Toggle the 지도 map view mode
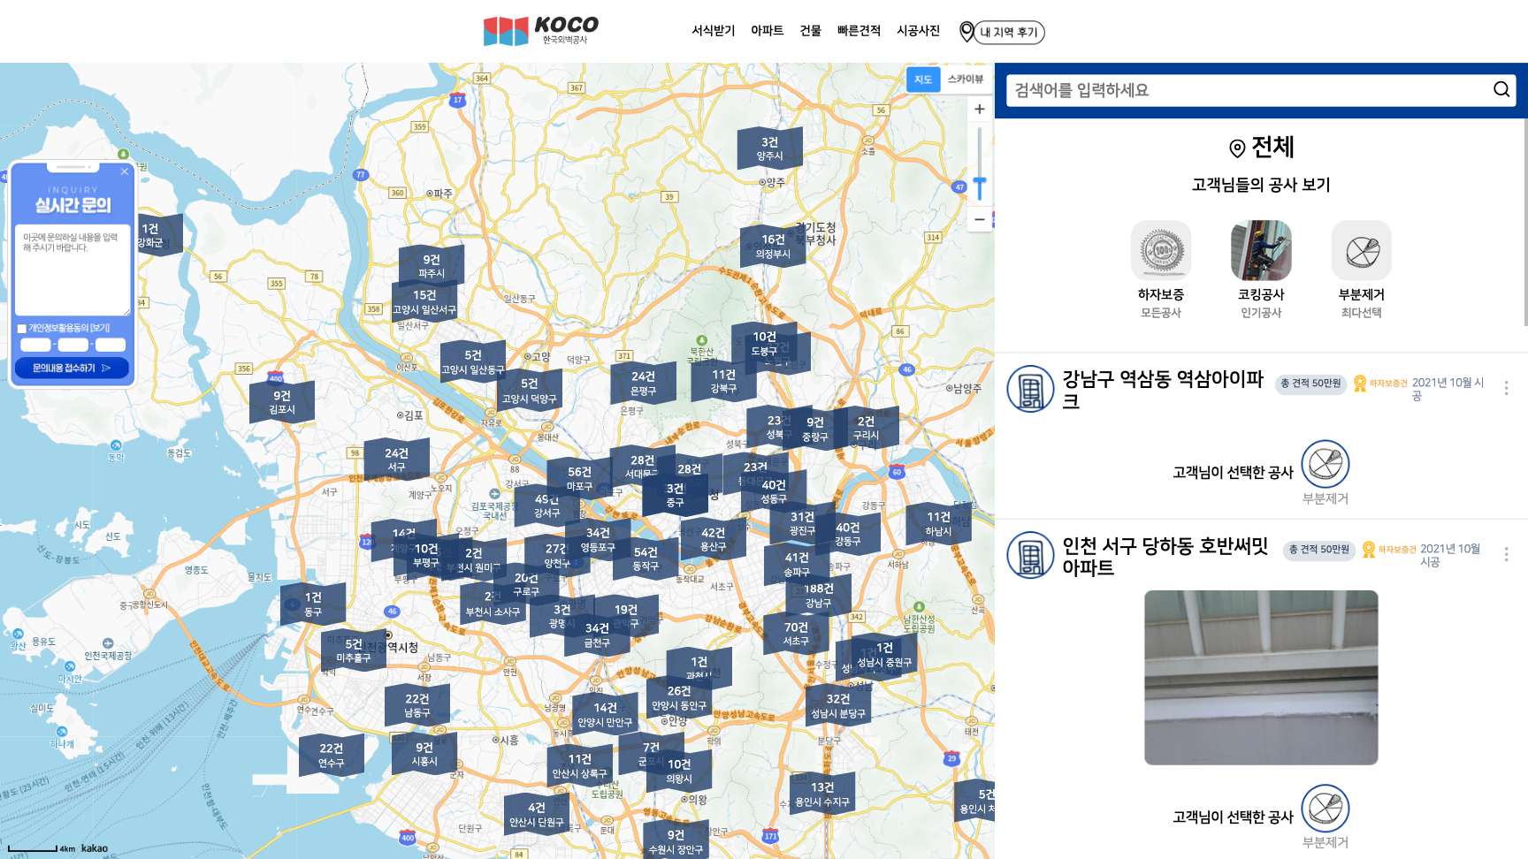Viewport: 1528px width, 859px height. click(x=923, y=80)
